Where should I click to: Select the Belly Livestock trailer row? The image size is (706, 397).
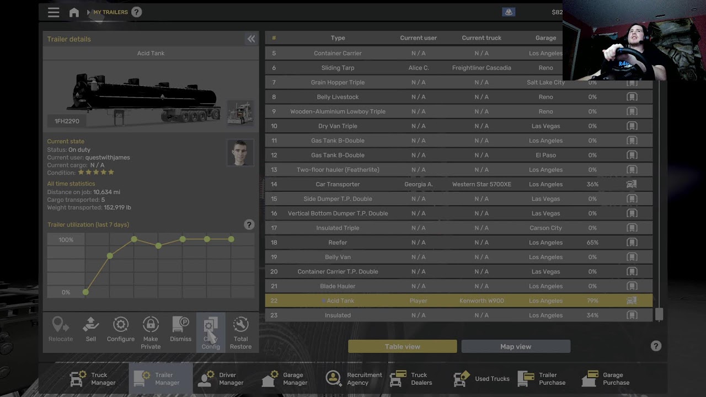pyautogui.click(x=459, y=97)
